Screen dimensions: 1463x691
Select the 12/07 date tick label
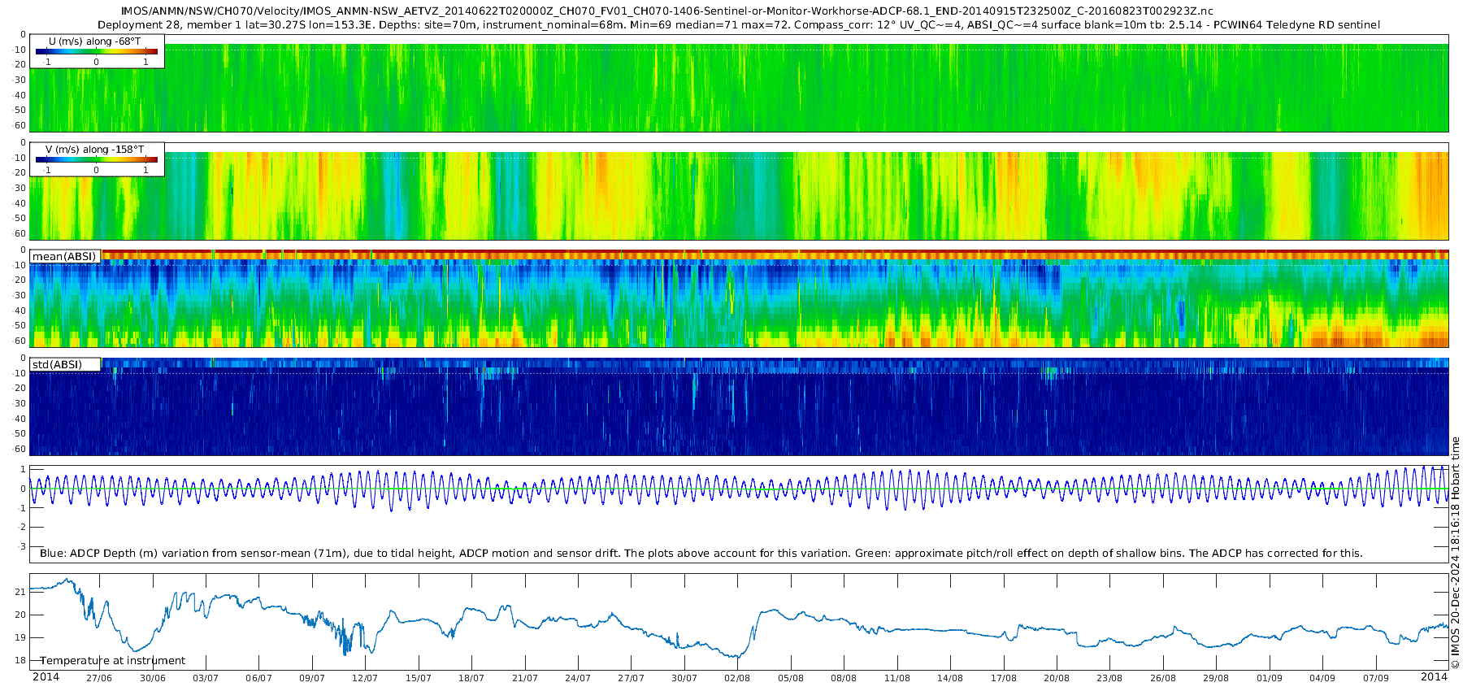pyautogui.click(x=365, y=678)
